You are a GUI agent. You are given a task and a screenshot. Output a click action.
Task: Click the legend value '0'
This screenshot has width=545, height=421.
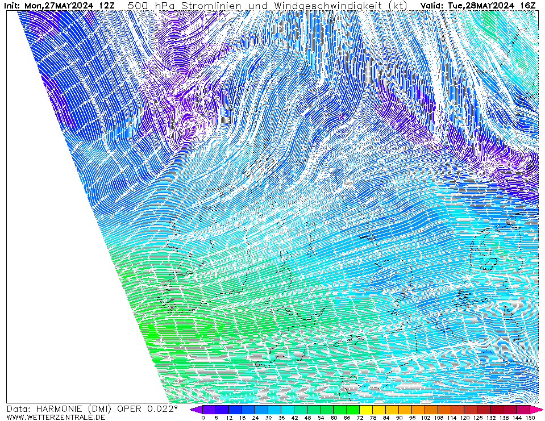point(203,418)
